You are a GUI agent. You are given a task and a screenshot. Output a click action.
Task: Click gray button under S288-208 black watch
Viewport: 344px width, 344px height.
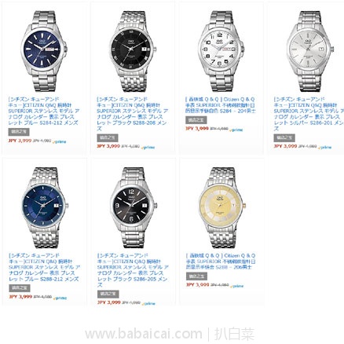coord(108,137)
